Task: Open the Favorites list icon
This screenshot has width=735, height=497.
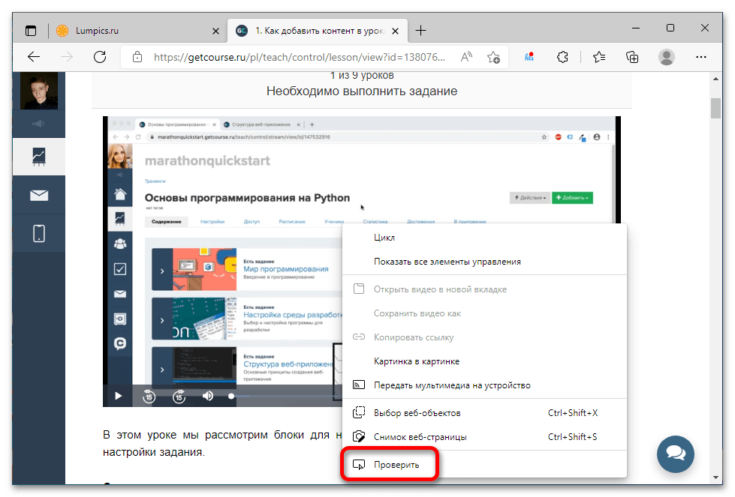Action: coord(598,57)
